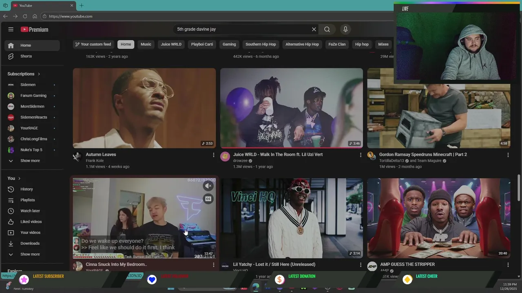Image resolution: width=522 pixels, height=293 pixels.
Task: Clear the search box with X
Action: click(314, 29)
